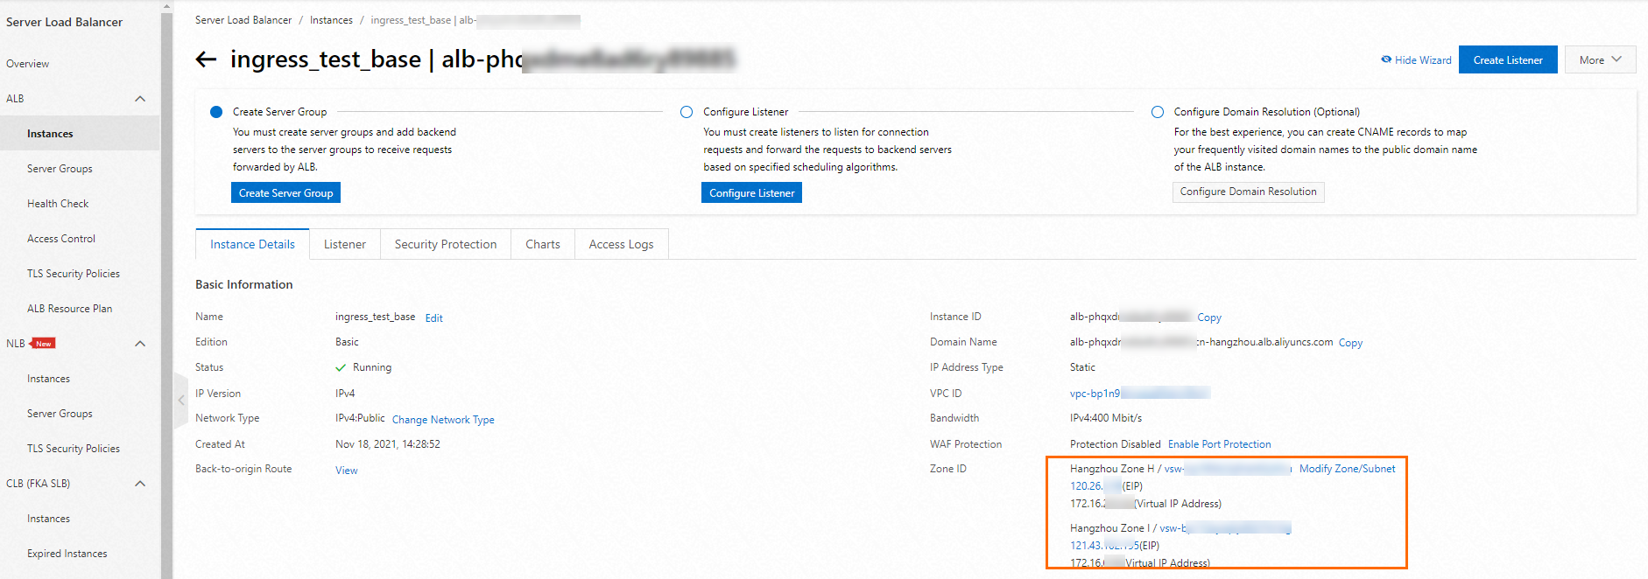Open Instances under NLB
The image size is (1648, 579).
[x=48, y=379]
